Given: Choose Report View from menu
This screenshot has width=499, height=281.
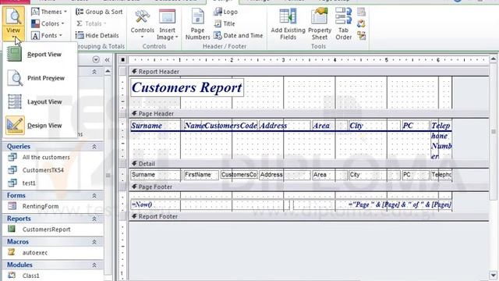Looking at the screenshot, I should point(40,54).
